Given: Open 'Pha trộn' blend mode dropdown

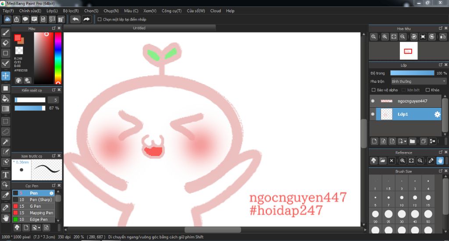Looking at the screenshot, I should pos(419,82).
